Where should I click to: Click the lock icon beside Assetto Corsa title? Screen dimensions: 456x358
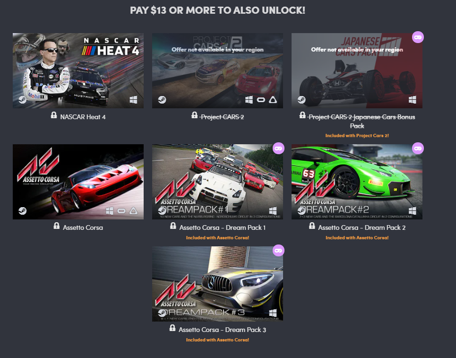click(57, 226)
